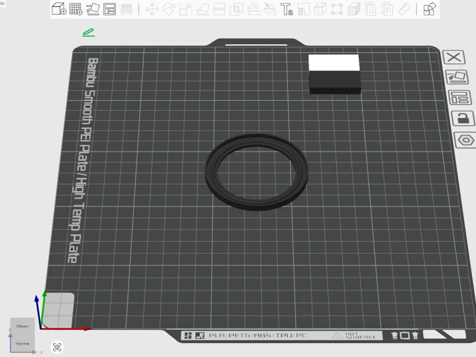Image resolution: width=476 pixels, height=357 pixels.
Task: Select the block object on the plate
Action: click(334, 74)
